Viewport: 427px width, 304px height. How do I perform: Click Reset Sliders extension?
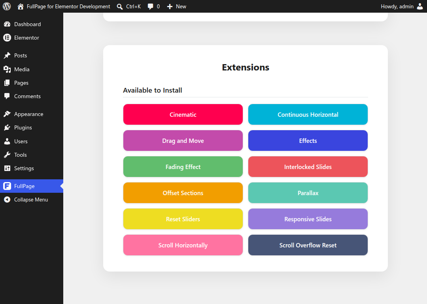(x=183, y=219)
